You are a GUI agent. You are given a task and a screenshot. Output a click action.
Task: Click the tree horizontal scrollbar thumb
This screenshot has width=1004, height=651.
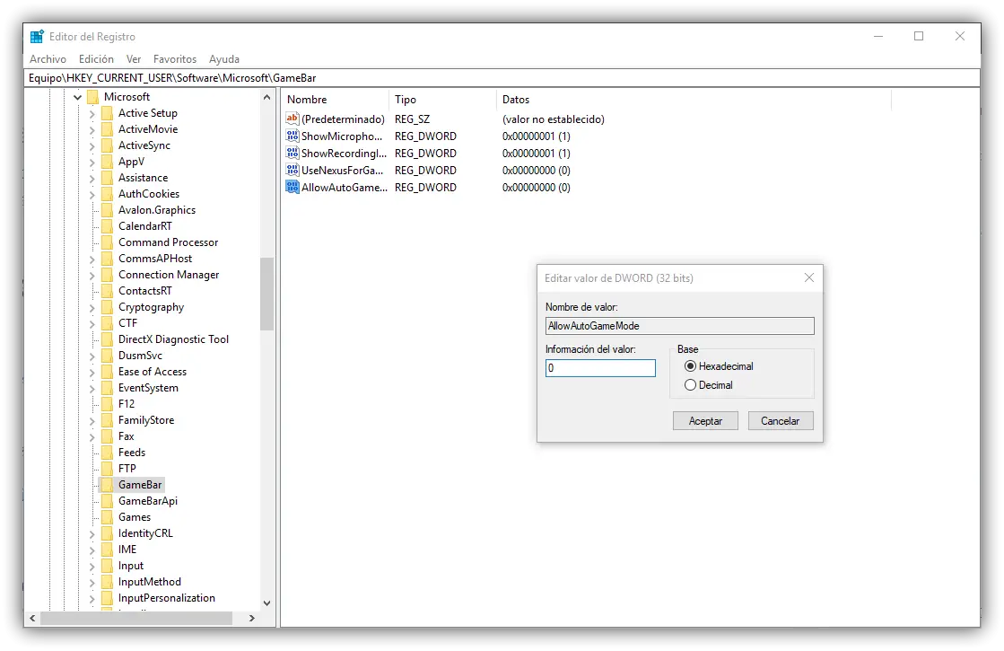(x=135, y=618)
